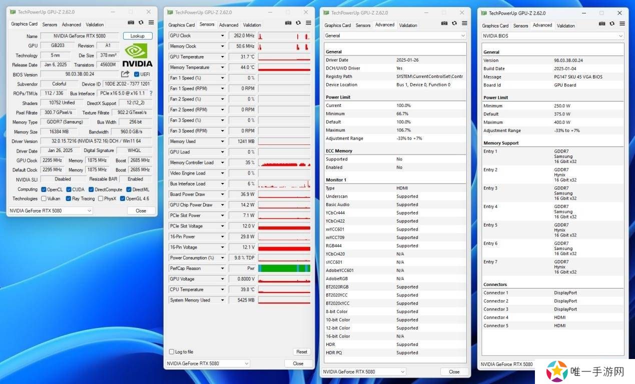Viewport: 635px width, 384px height.
Task: Open the GPU Temperature sensor dropdown arrow
Action: coord(222,57)
